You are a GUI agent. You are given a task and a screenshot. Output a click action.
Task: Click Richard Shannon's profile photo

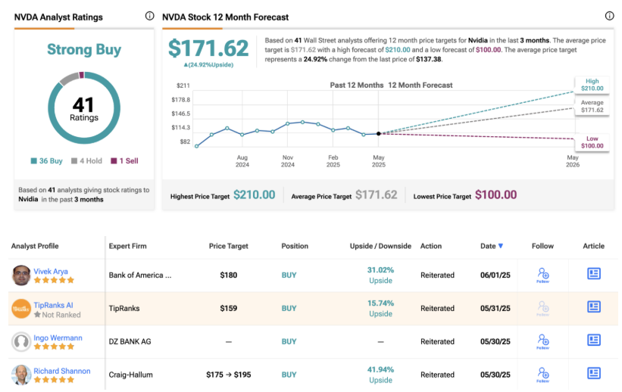21,375
